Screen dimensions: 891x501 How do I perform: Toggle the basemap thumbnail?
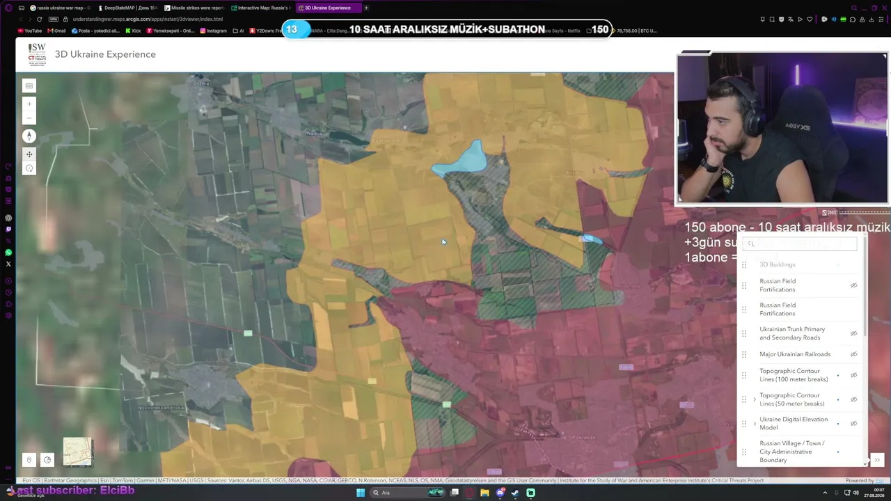click(x=77, y=452)
